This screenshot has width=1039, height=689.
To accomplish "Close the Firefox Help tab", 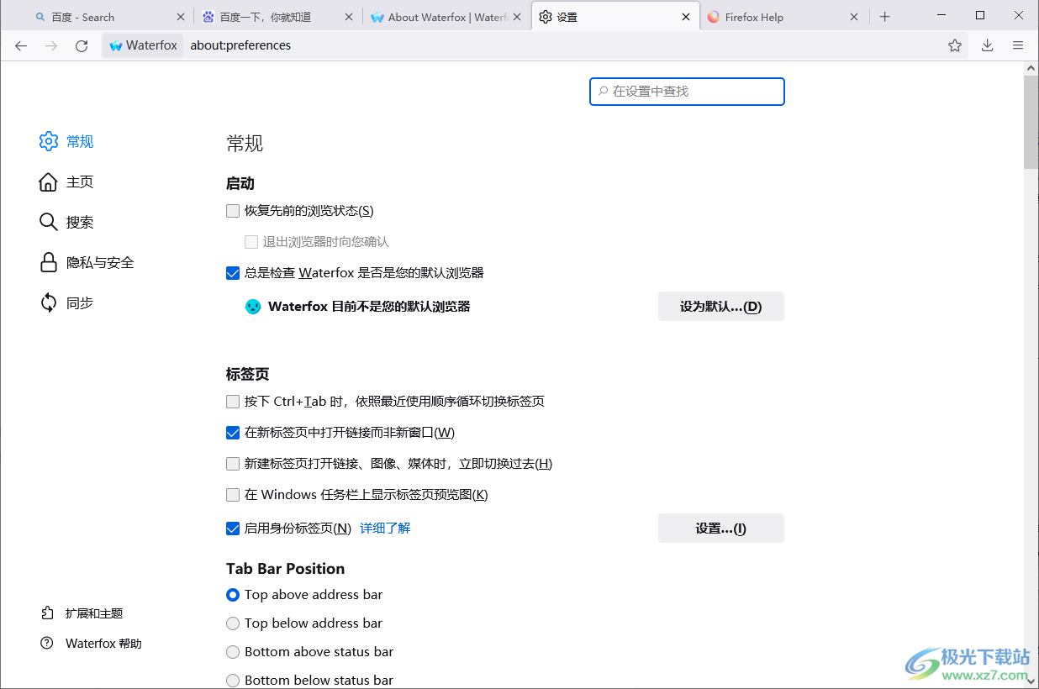I will (x=854, y=17).
